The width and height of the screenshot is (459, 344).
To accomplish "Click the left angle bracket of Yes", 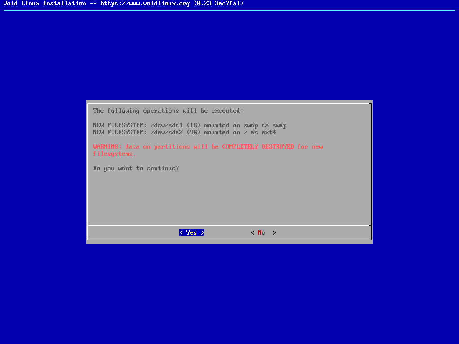I will coord(181,233).
